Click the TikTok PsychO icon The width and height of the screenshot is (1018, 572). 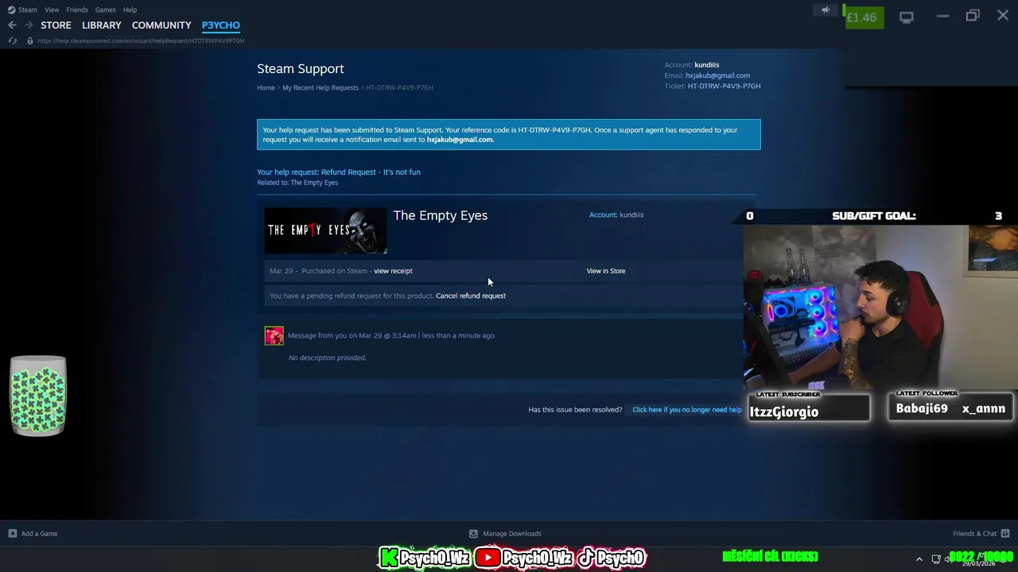(586, 558)
